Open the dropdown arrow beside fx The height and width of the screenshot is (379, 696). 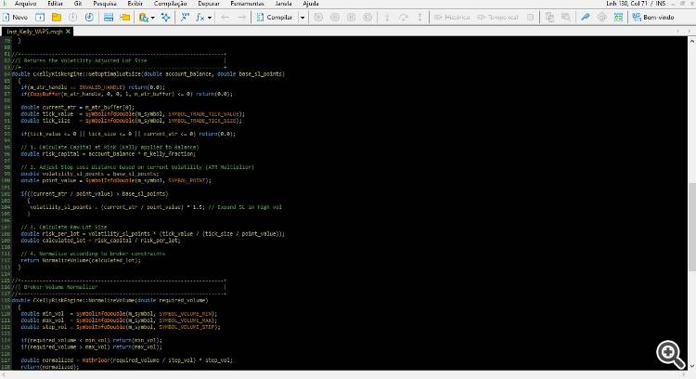(x=210, y=18)
